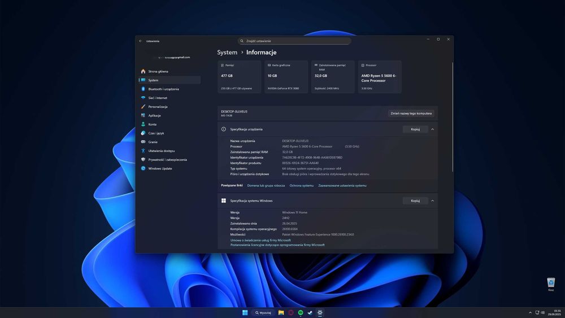The width and height of the screenshot is (565, 318).
Task: Launch Opera from the taskbar
Action: coord(291,312)
